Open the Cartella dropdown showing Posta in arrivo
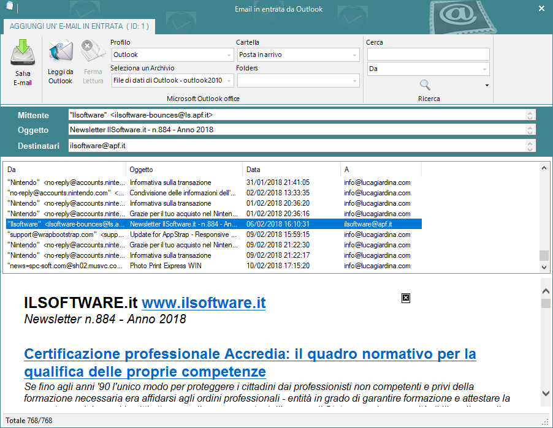 (353, 54)
